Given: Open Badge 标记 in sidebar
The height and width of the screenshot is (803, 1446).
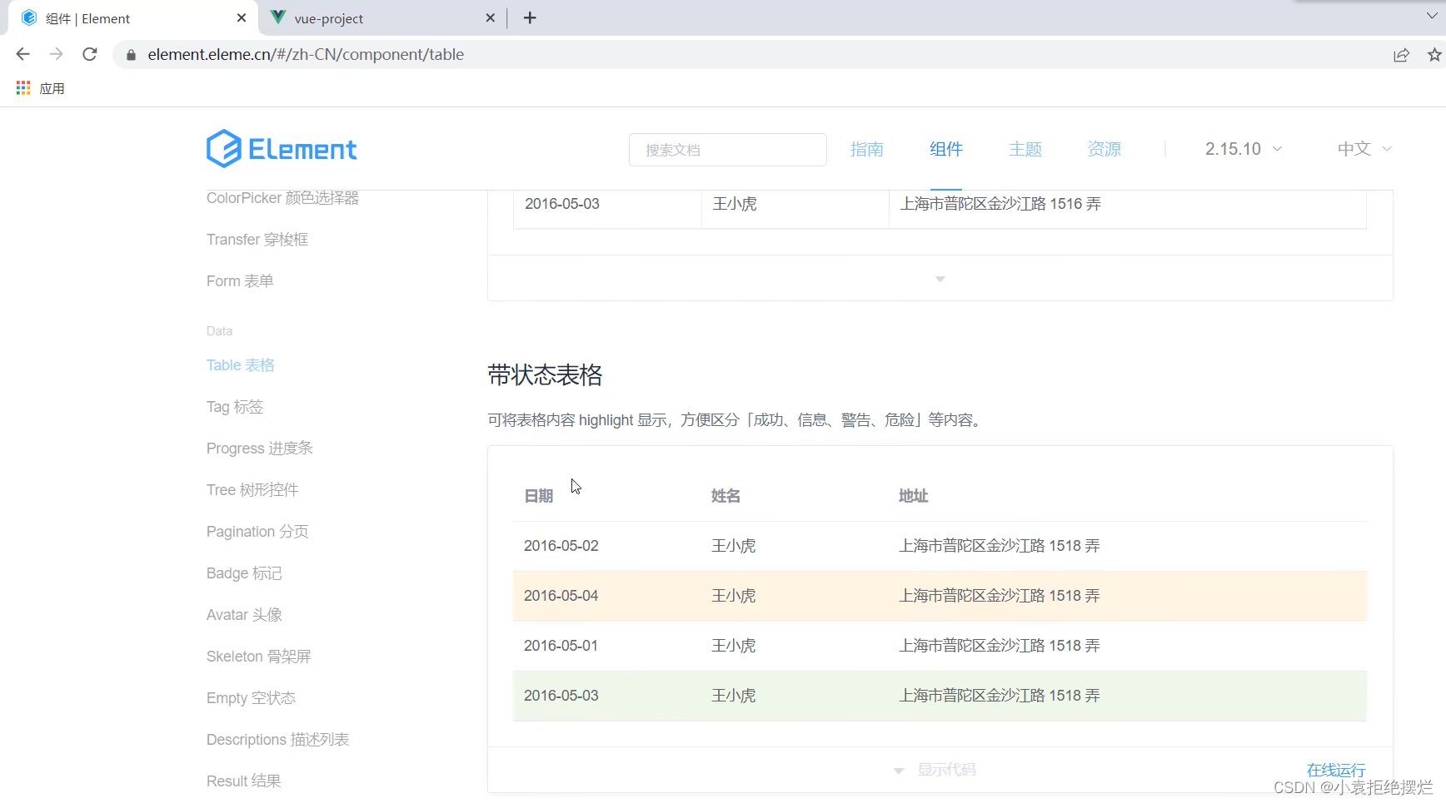Looking at the screenshot, I should 244,573.
